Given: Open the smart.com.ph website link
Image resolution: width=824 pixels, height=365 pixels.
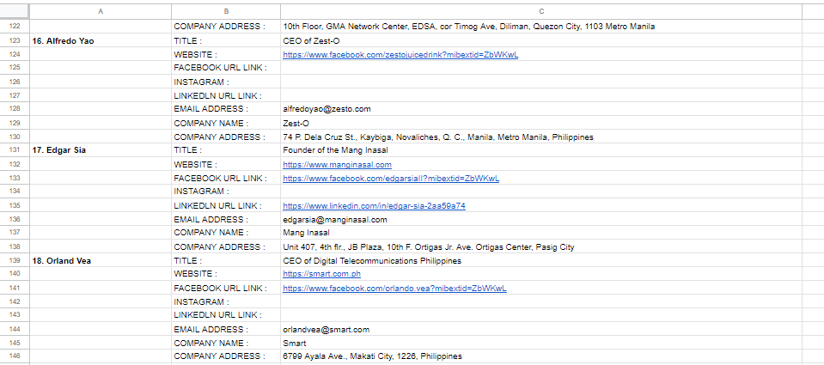Looking at the screenshot, I should coord(321,274).
